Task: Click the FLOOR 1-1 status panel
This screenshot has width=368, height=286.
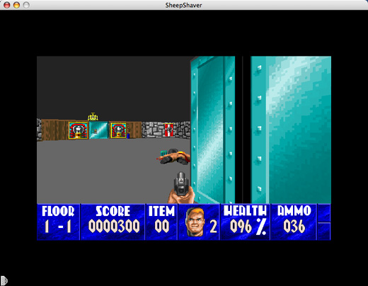Action: coord(58,222)
